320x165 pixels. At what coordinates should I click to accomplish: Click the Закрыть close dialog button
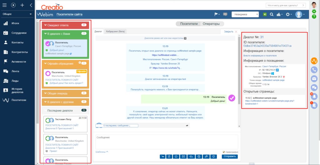click(230, 32)
